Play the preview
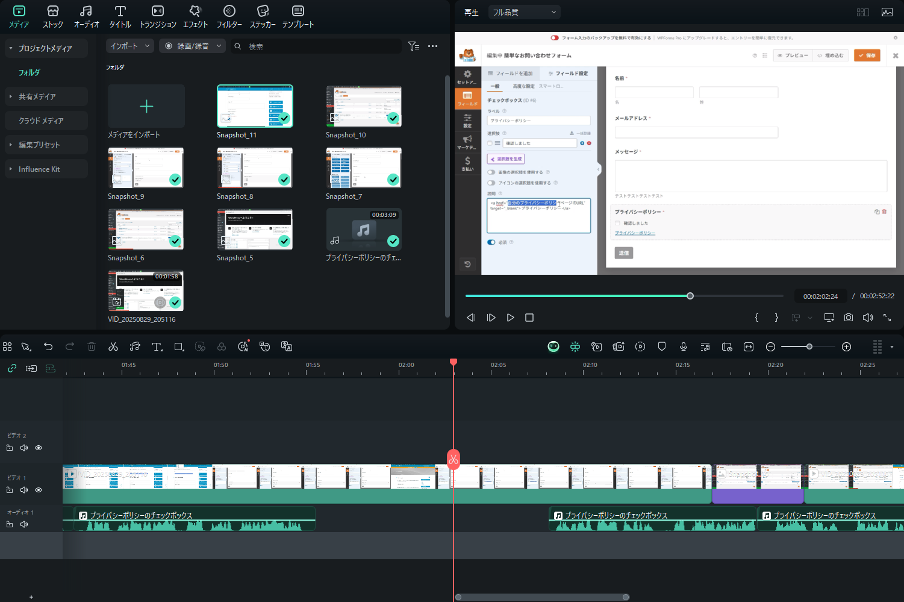Screen dimensions: 904x602 (511, 318)
